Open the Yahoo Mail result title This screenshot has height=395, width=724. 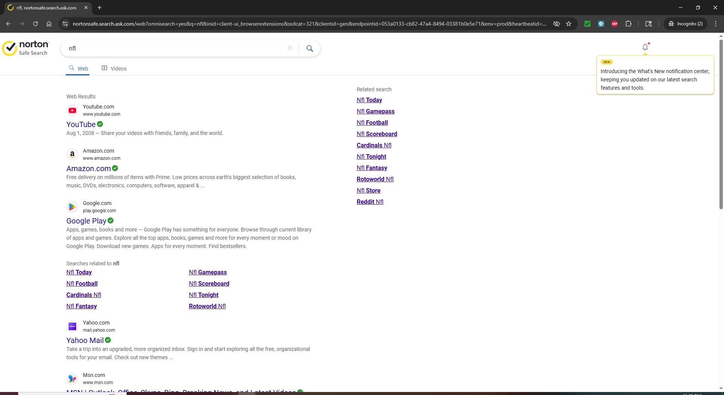(85, 340)
